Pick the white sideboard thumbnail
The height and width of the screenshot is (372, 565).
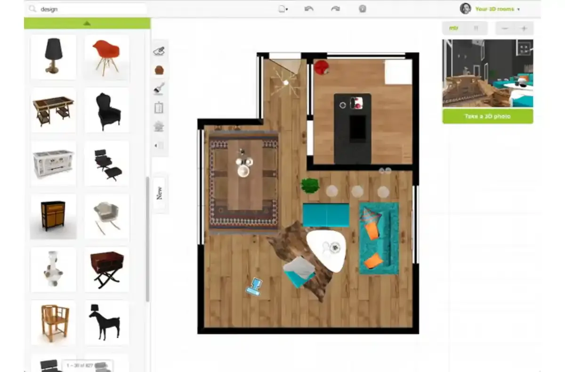click(x=53, y=163)
